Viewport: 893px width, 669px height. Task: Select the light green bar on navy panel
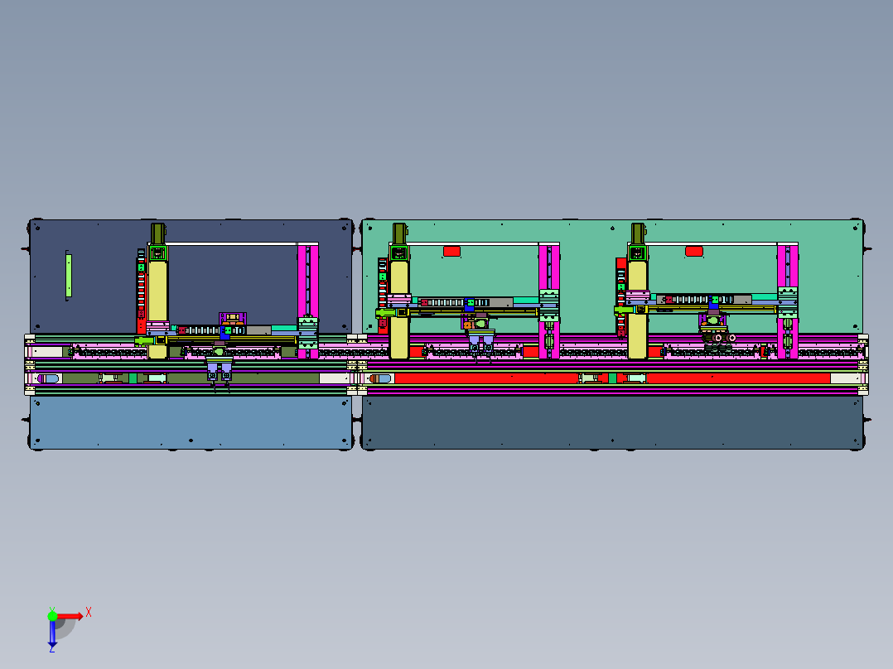pos(68,276)
